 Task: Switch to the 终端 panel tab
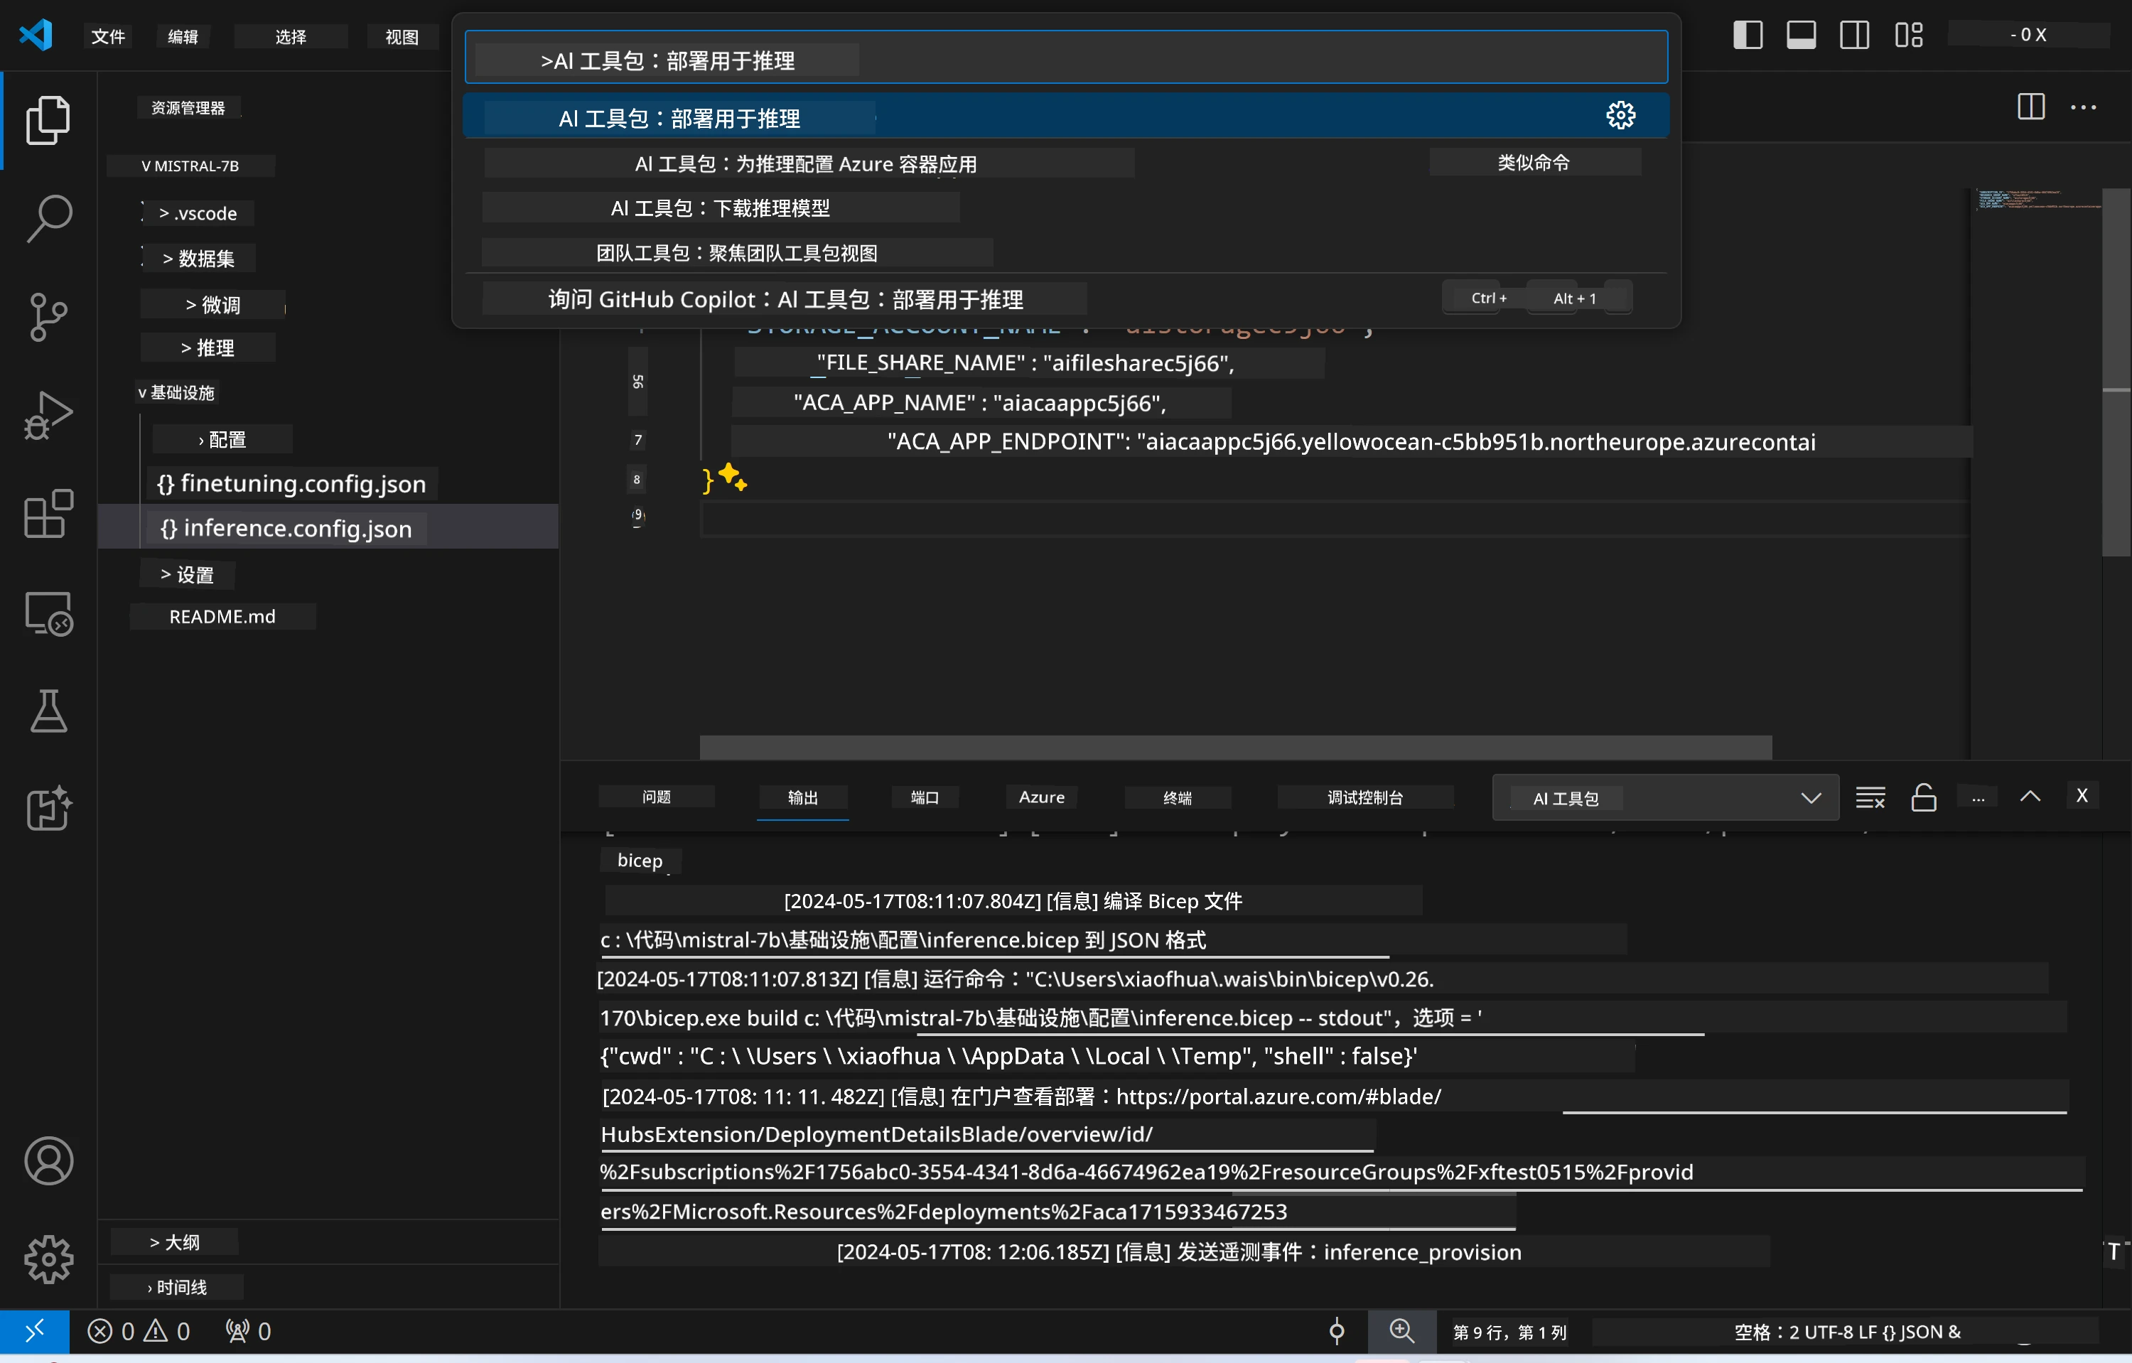click(x=1178, y=797)
